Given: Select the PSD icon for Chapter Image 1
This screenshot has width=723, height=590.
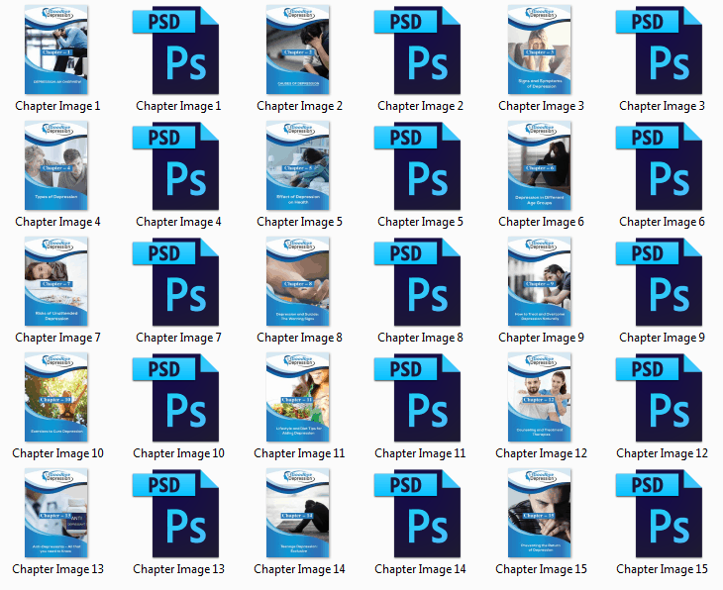Looking at the screenshot, I should tap(178, 49).
